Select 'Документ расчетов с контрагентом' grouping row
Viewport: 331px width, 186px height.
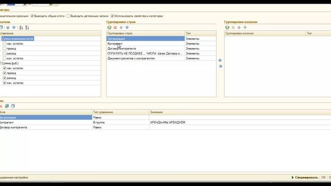click(x=145, y=58)
